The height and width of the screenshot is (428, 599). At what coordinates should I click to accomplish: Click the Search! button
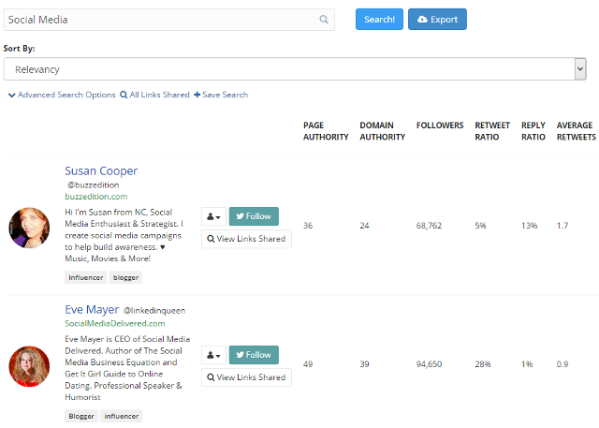pos(379,19)
